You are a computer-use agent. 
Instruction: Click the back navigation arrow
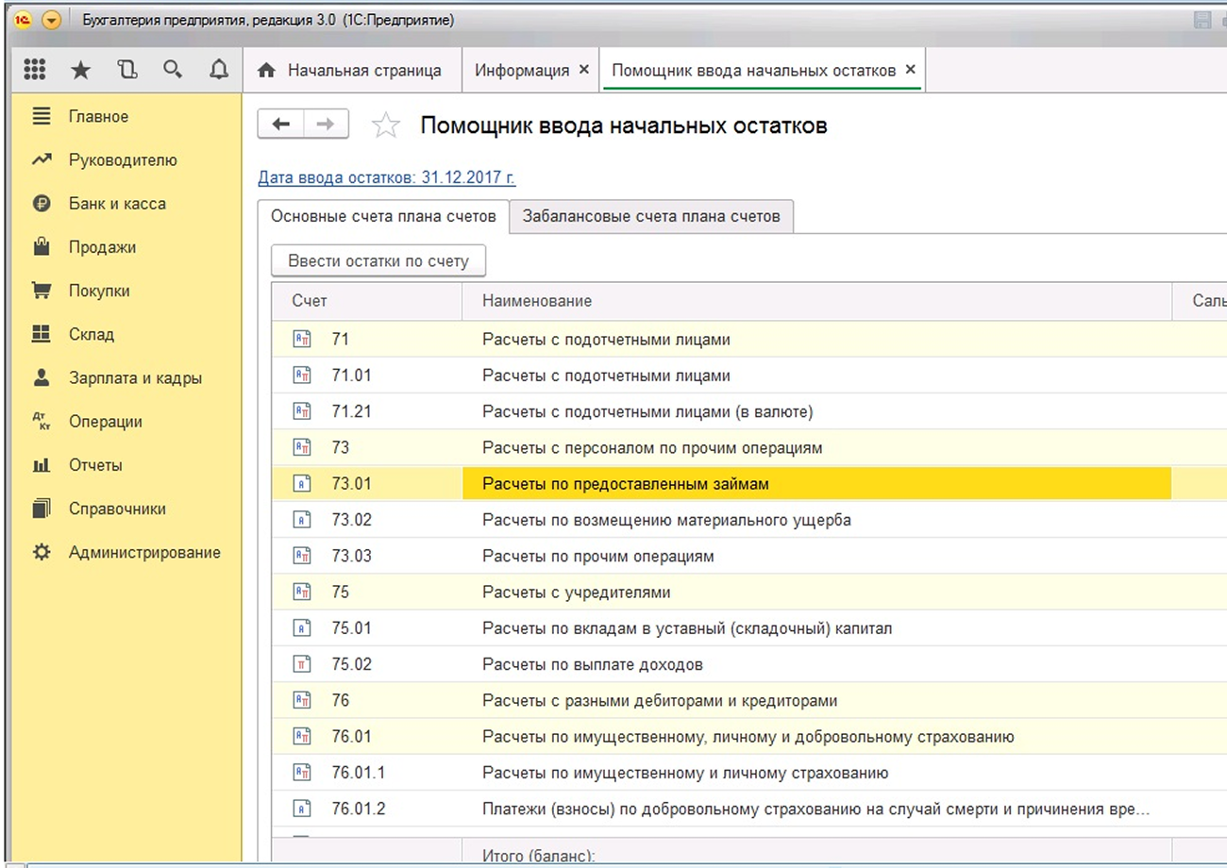(281, 125)
